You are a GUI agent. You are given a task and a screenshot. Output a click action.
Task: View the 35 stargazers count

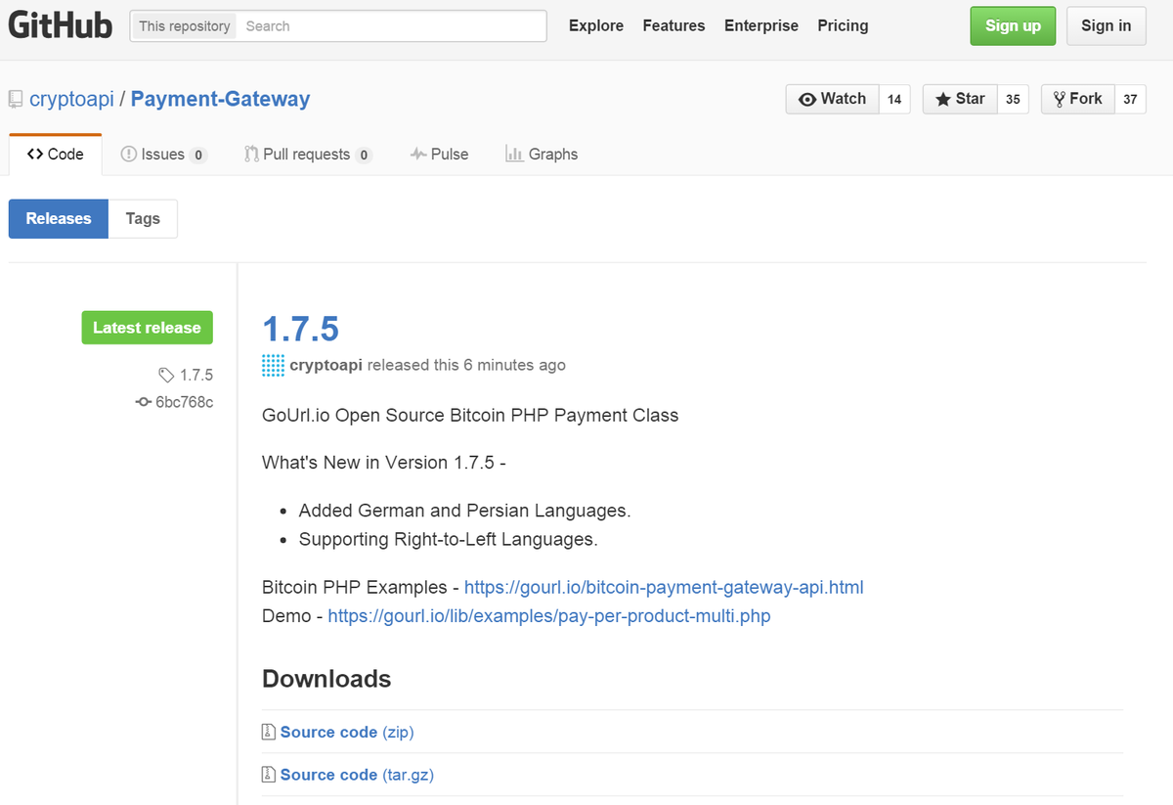pos(1013,99)
